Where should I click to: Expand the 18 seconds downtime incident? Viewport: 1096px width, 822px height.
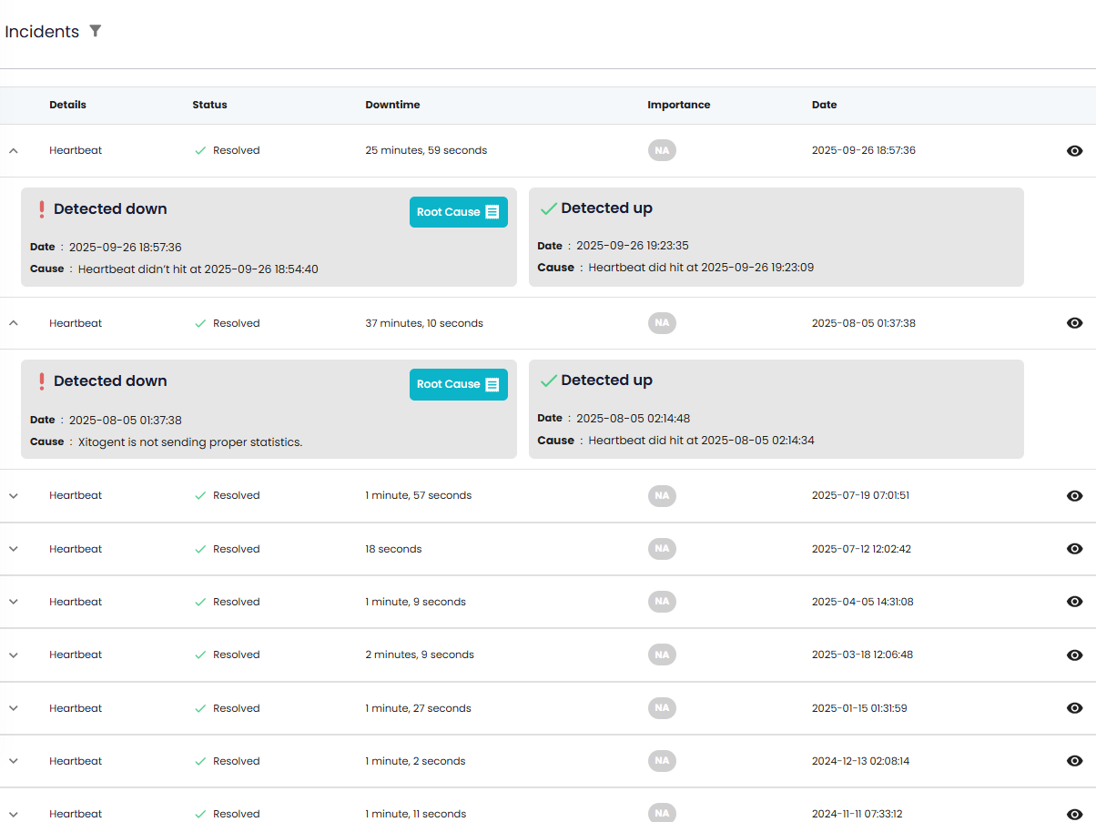(x=13, y=549)
